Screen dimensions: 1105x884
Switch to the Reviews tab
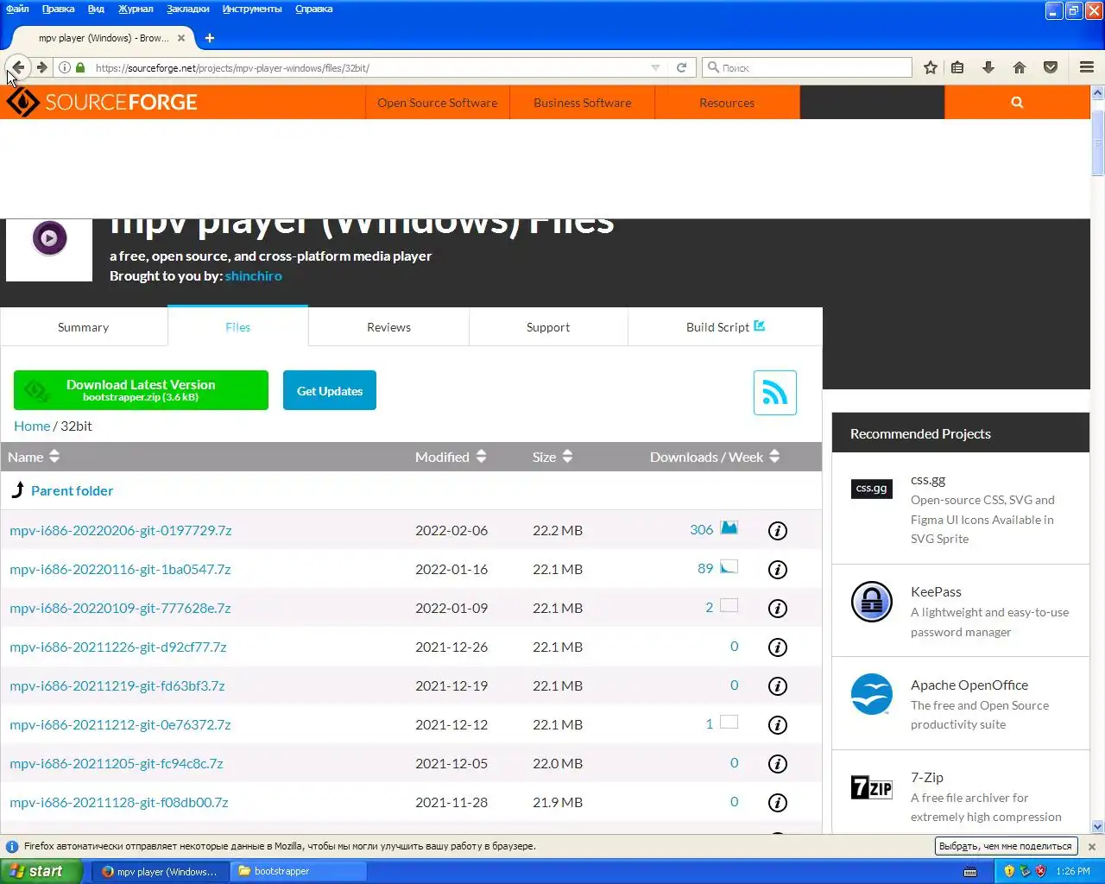[x=388, y=327]
